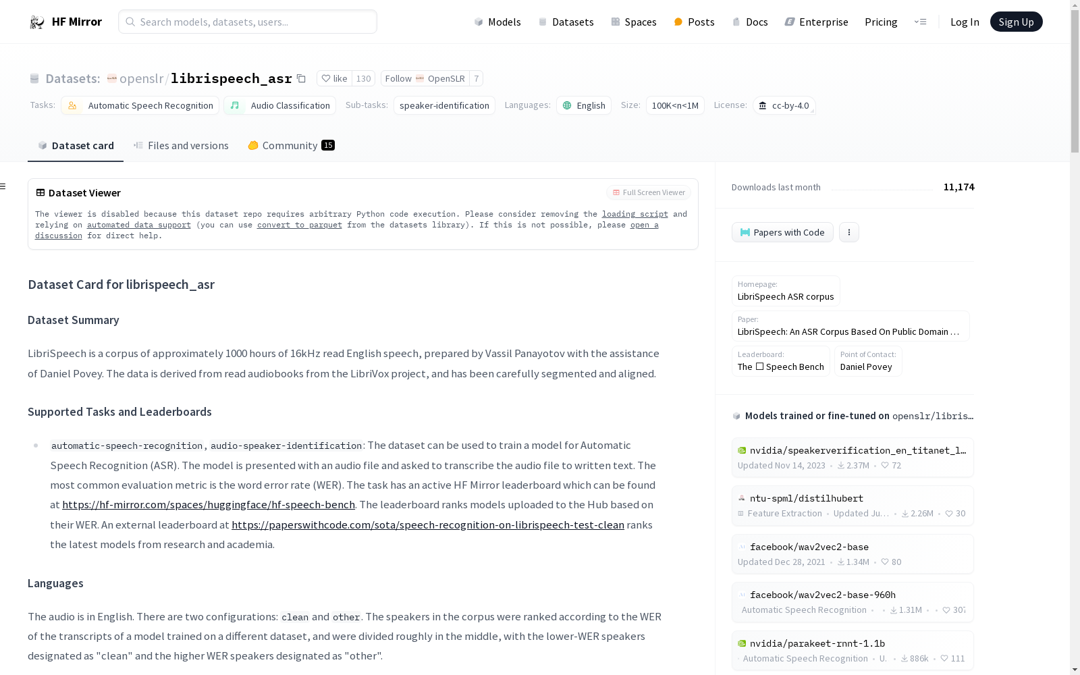
Task: Click the openslr organization name link
Action: point(141,79)
